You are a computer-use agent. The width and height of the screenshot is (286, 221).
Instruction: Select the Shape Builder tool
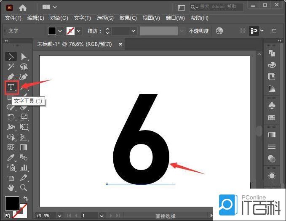pos(11,137)
